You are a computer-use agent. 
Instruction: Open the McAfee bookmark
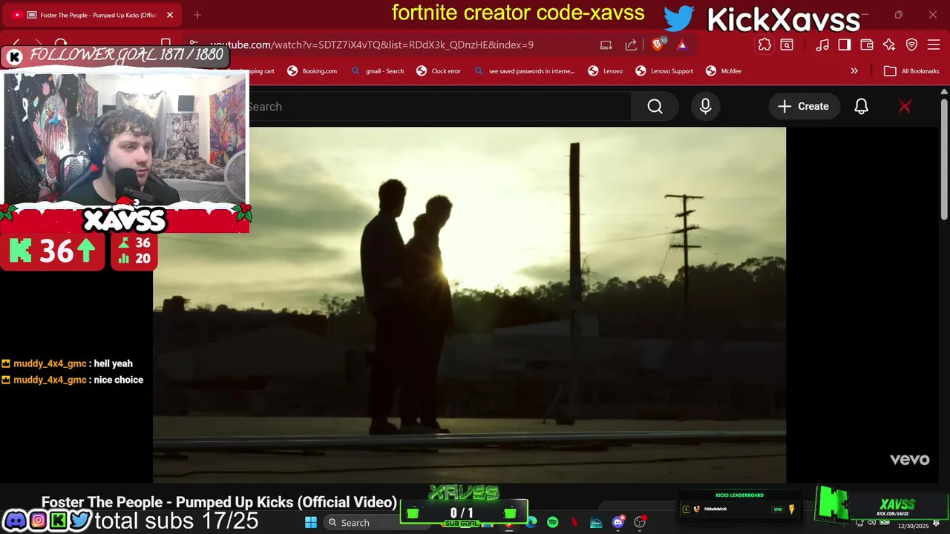coord(724,71)
